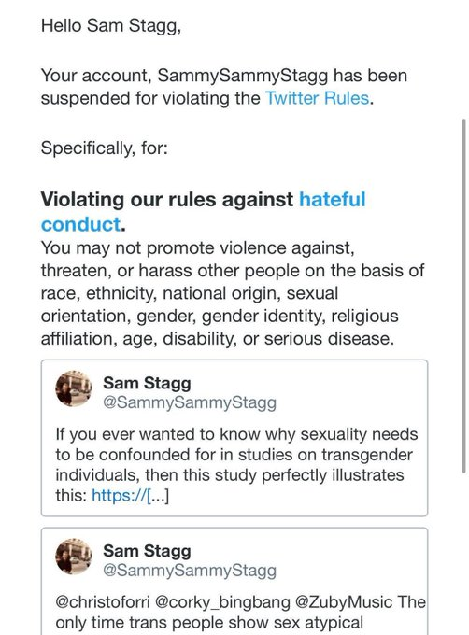This screenshot has height=635, width=469.
Task: Click the @corky_bingbang mention
Action: [222, 602]
